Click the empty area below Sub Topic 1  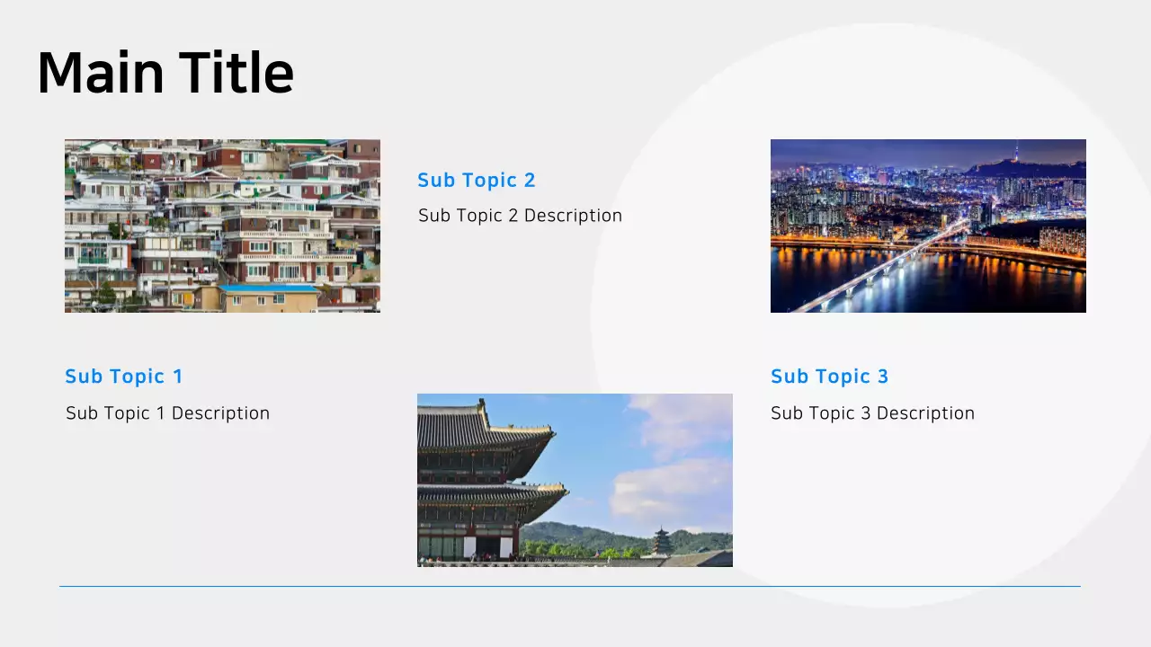[x=180, y=494]
